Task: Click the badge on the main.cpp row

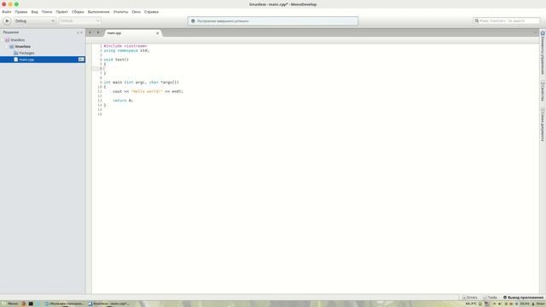Action: [81, 60]
